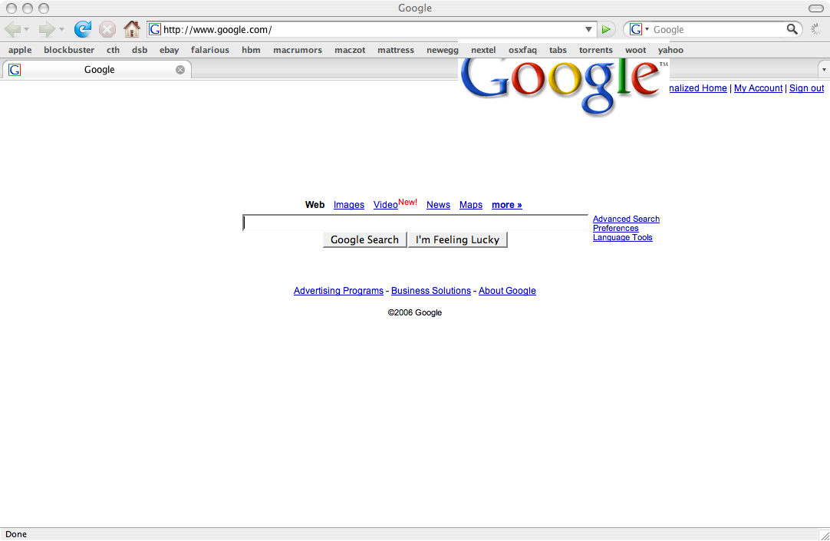The height and width of the screenshot is (541, 830).
Task: Open the Forward history dropdown arrow
Action: tap(61, 29)
